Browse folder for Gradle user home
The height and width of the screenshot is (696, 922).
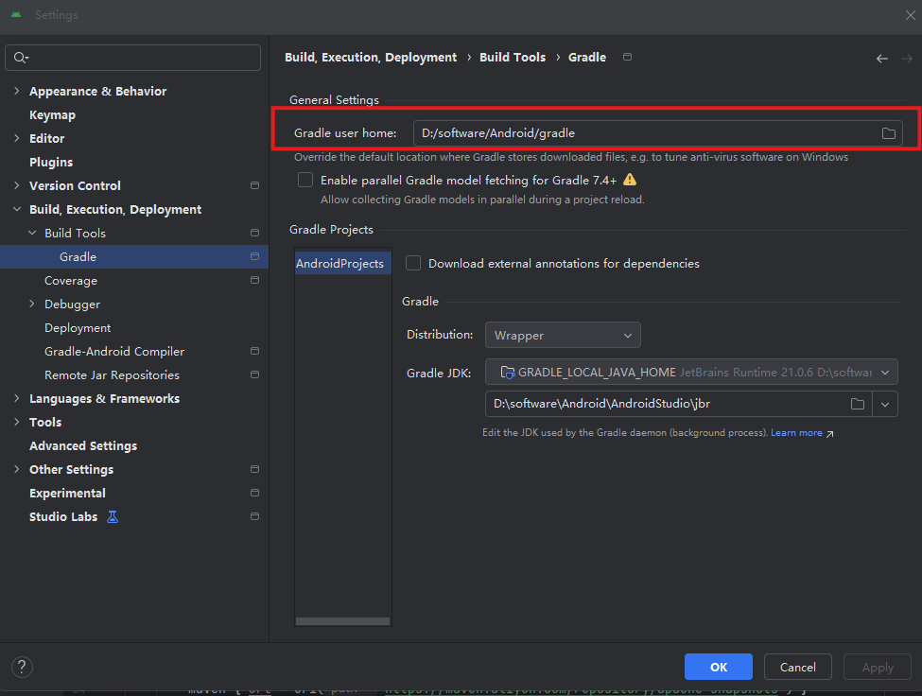click(889, 133)
